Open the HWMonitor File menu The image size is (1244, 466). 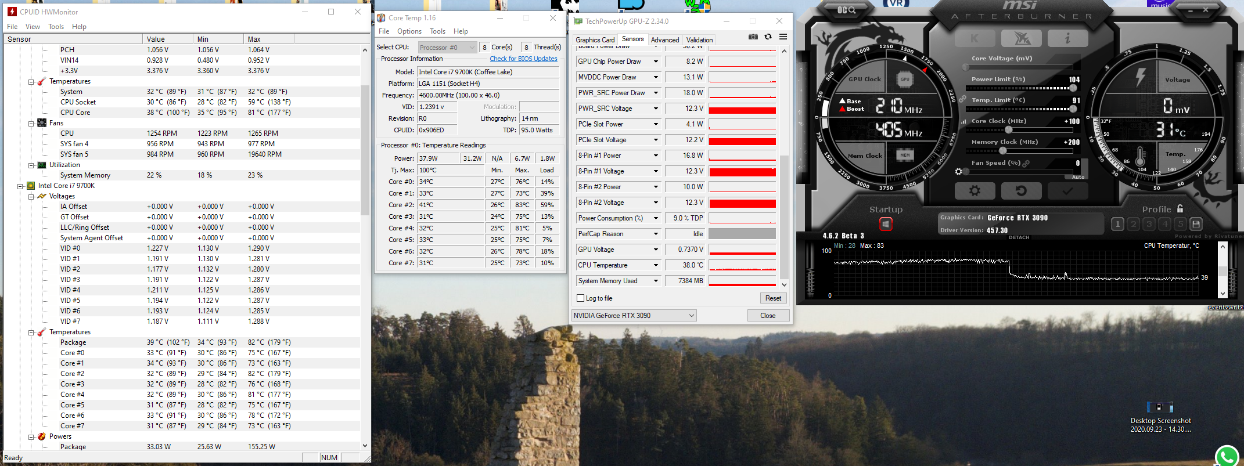pos(12,27)
